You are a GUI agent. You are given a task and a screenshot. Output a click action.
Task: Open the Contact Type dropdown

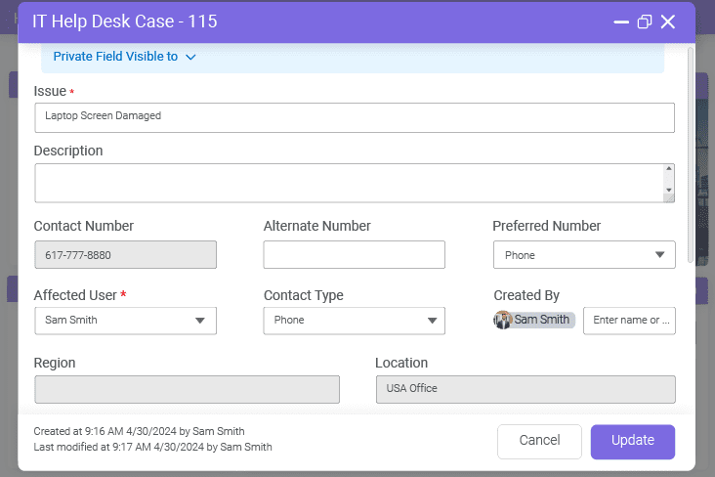pos(354,321)
